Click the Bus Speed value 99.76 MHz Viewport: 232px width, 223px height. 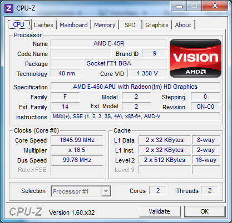tap(77, 160)
